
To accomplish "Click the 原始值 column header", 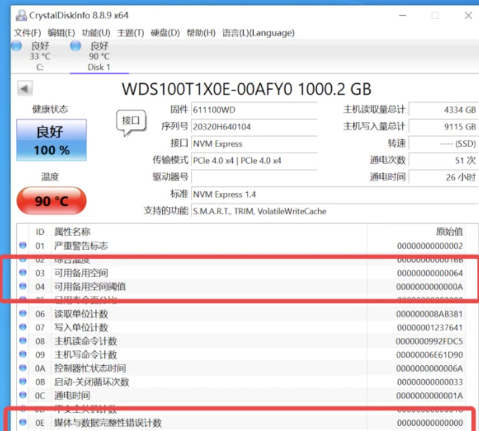I will click(x=449, y=232).
